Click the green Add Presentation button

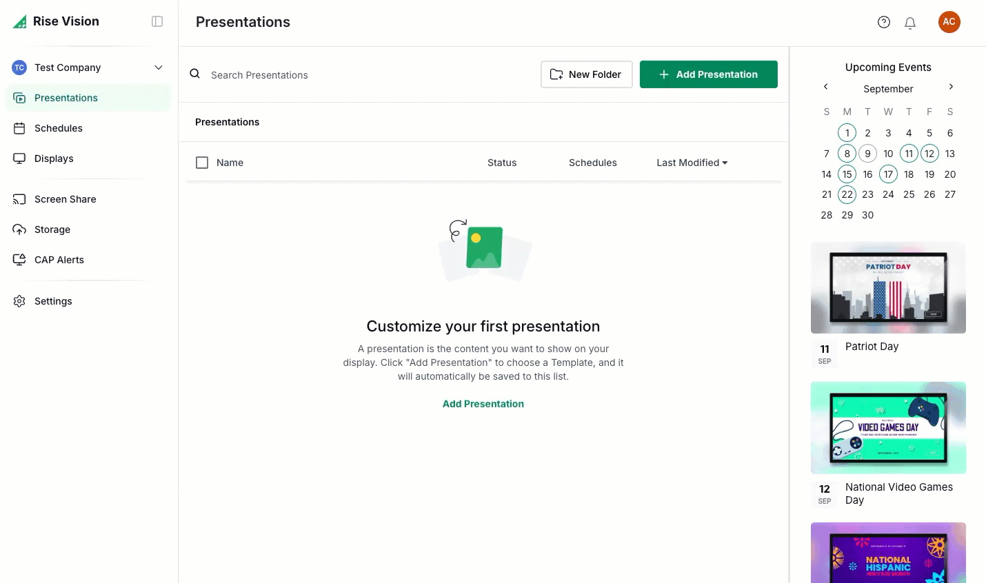708,74
